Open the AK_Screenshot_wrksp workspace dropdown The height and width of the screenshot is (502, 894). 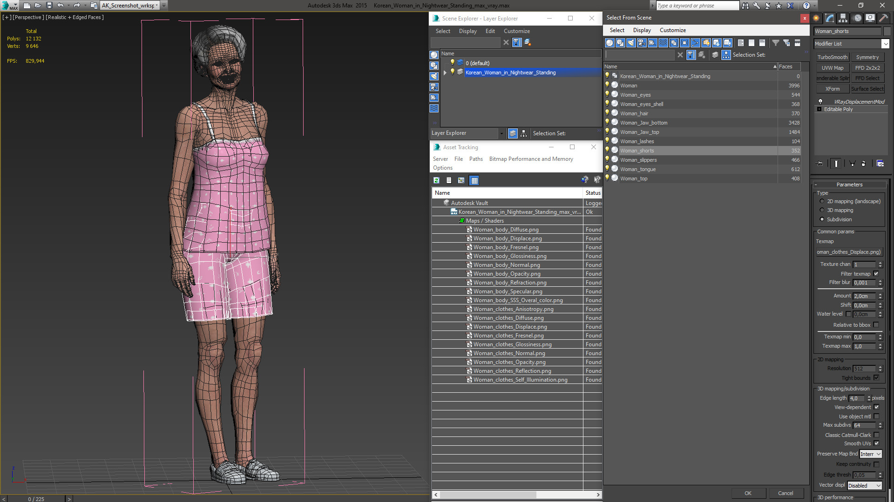[x=130, y=6]
